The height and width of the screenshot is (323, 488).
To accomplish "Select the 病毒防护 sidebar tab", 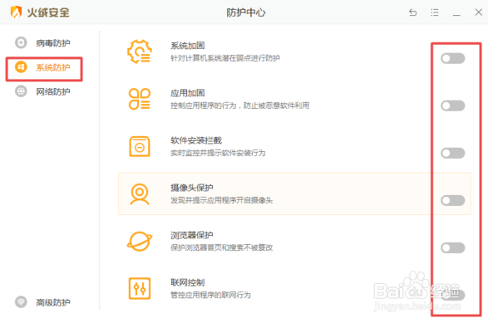I will pos(42,43).
